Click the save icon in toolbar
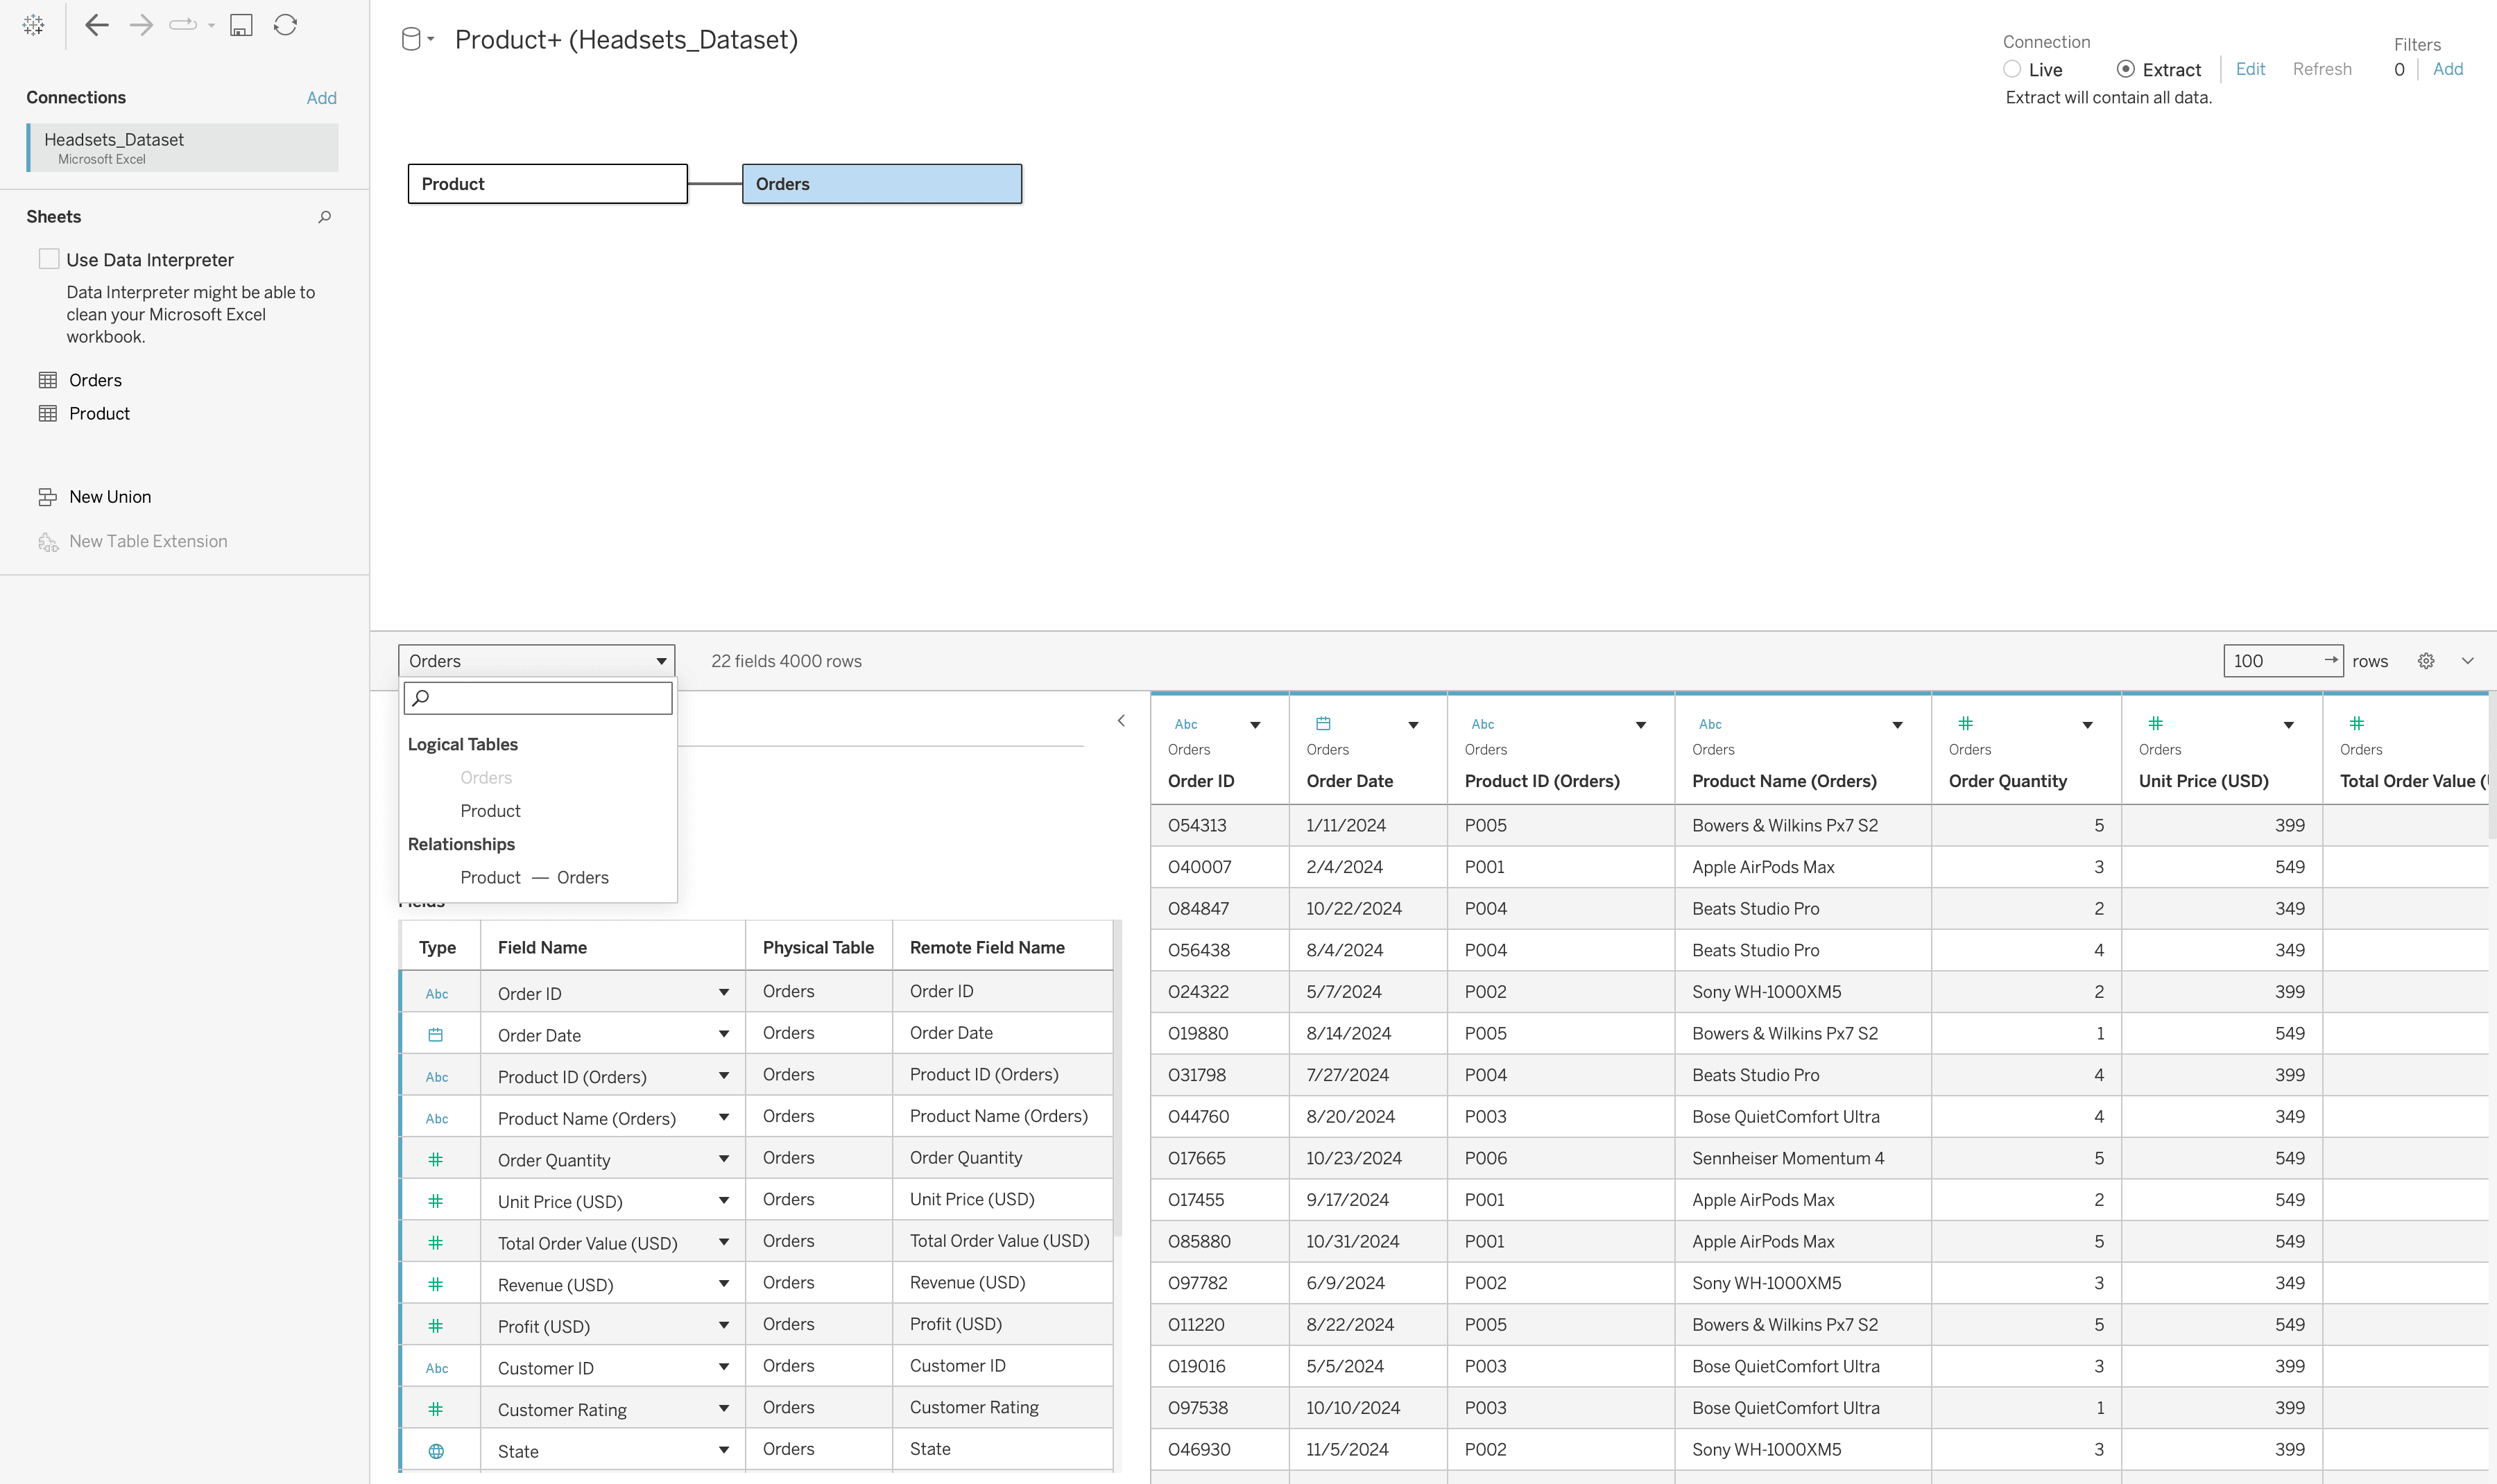The width and height of the screenshot is (2497, 1484). pos(241,25)
